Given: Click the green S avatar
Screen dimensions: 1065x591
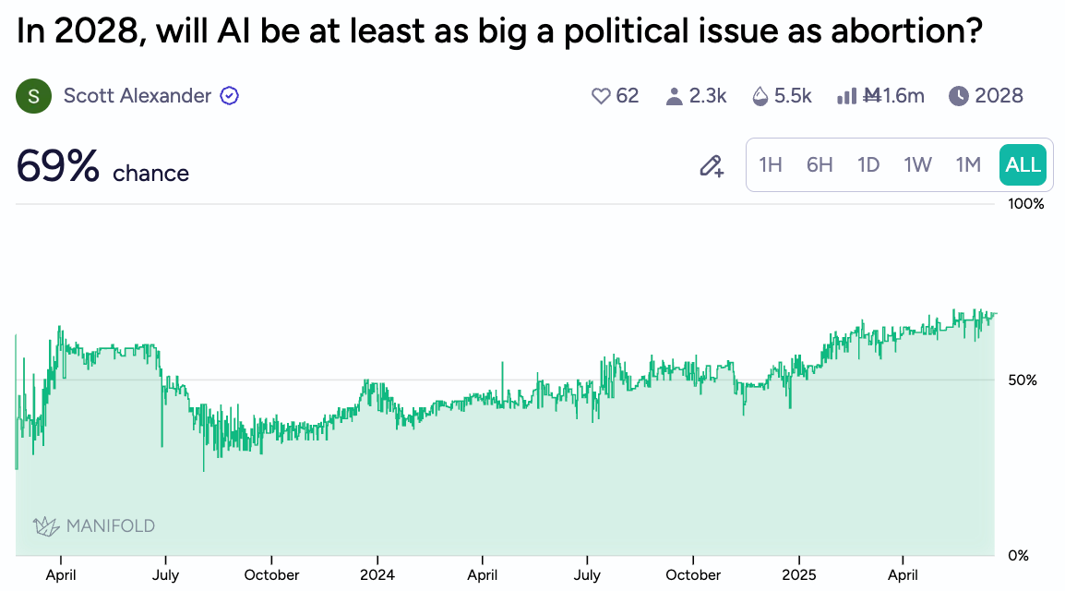Looking at the screenshot, I should (x=33, y=96).
